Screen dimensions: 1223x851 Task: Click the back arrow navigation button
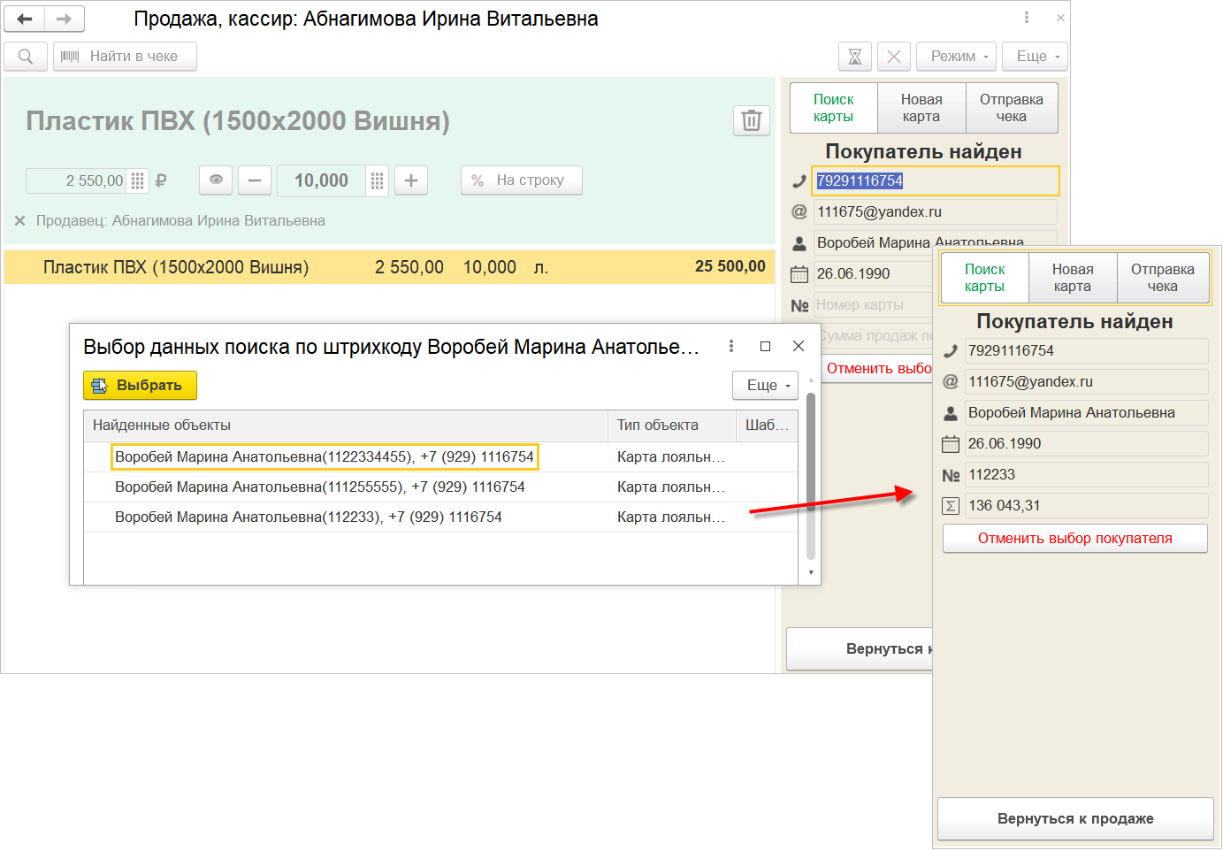click(25, 19)
